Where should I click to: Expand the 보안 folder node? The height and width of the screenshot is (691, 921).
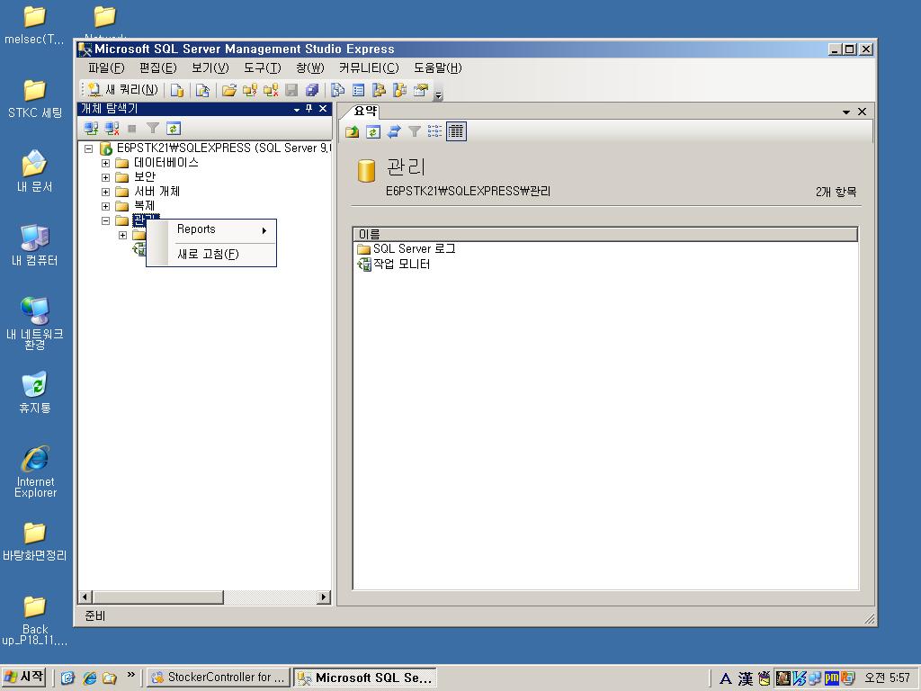(x=106, y=177)
